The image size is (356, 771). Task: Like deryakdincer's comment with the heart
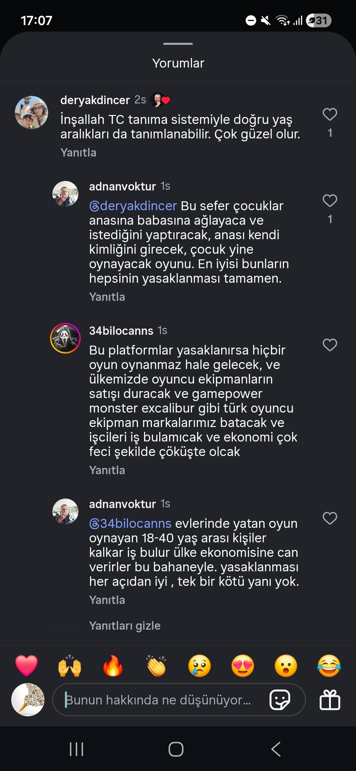pyautogui.click(x=330, y=115)
